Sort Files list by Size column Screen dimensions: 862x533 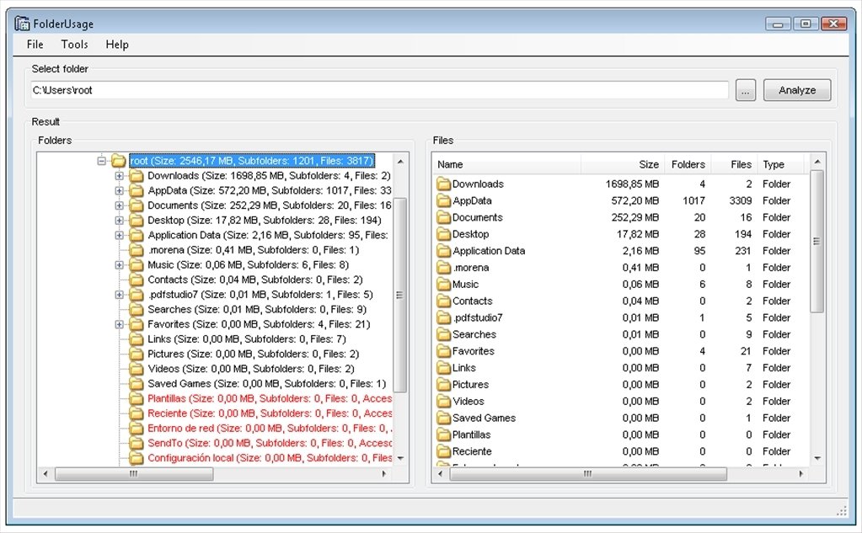click(623, 164)
